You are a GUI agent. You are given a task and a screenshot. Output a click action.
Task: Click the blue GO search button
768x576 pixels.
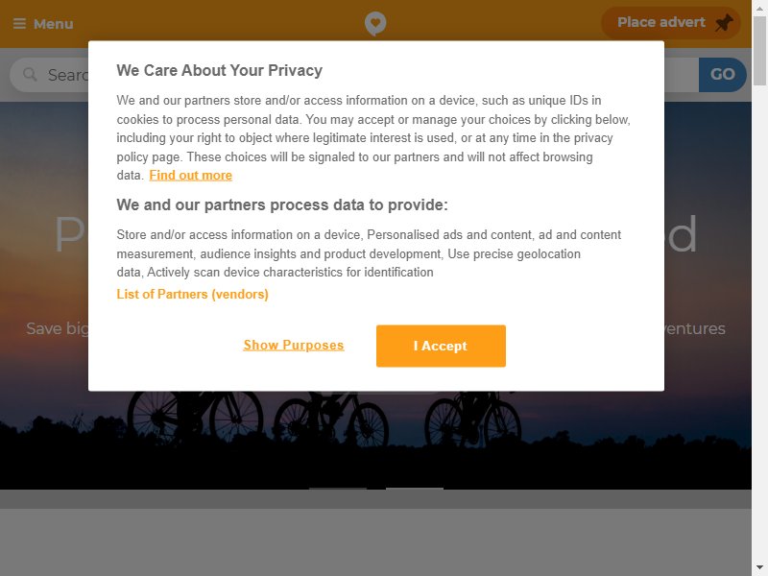pyautogui.click(x=723, y=75)
